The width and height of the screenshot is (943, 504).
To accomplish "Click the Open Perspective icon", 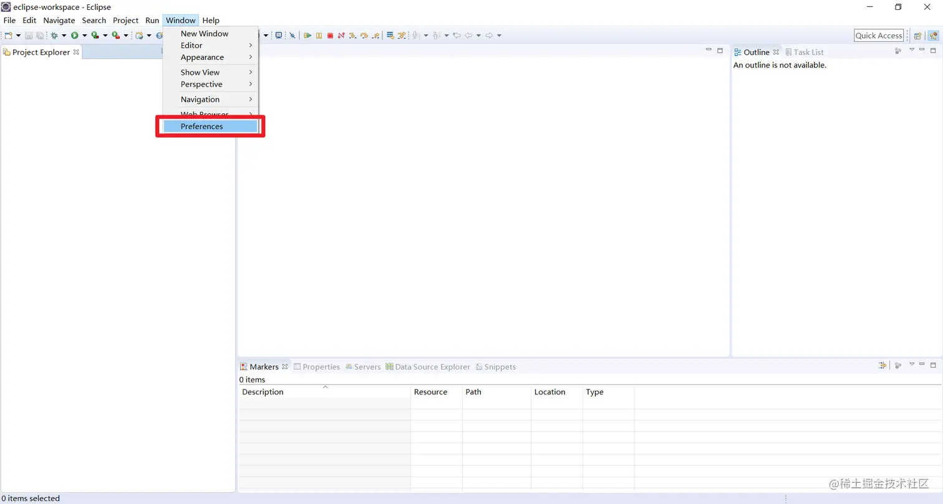I will (x=918, y=36).
